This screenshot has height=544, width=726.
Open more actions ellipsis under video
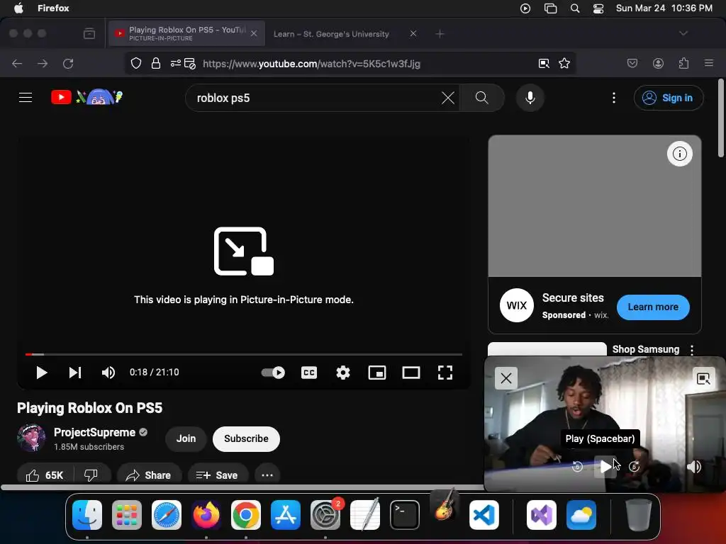(267, 475)
